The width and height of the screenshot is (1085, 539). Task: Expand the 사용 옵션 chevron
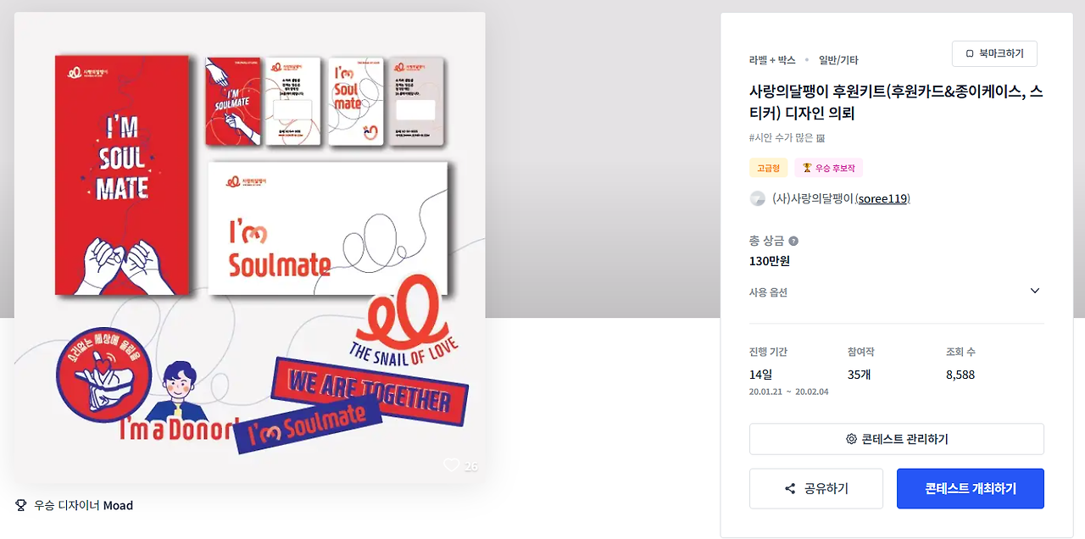[1034, 291]
